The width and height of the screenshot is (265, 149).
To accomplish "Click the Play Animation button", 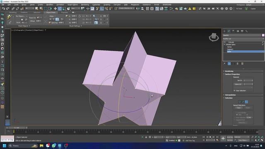I will [x=210, y=137].
